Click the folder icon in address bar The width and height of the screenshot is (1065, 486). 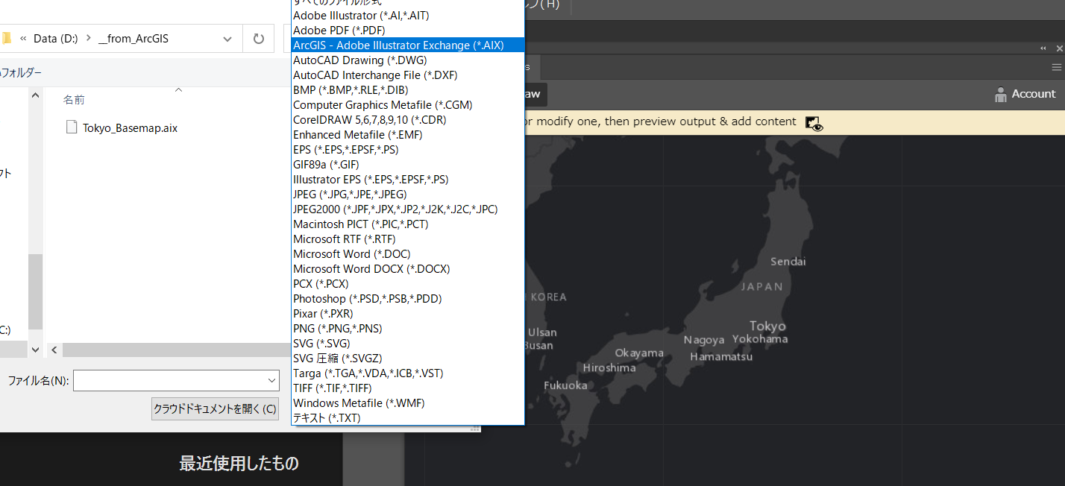point(6,39)
